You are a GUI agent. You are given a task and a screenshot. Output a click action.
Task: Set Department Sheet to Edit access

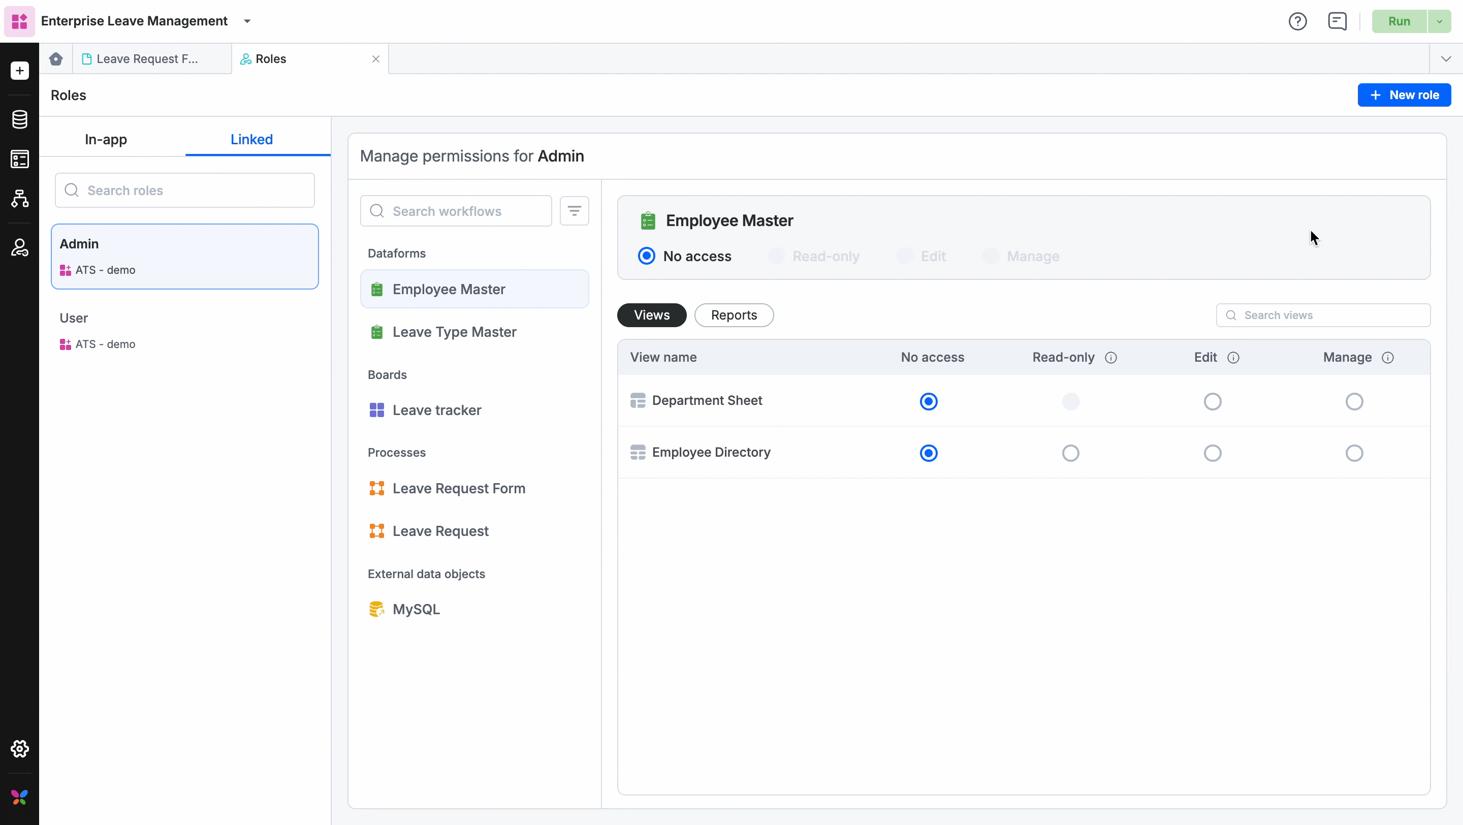1212,402
